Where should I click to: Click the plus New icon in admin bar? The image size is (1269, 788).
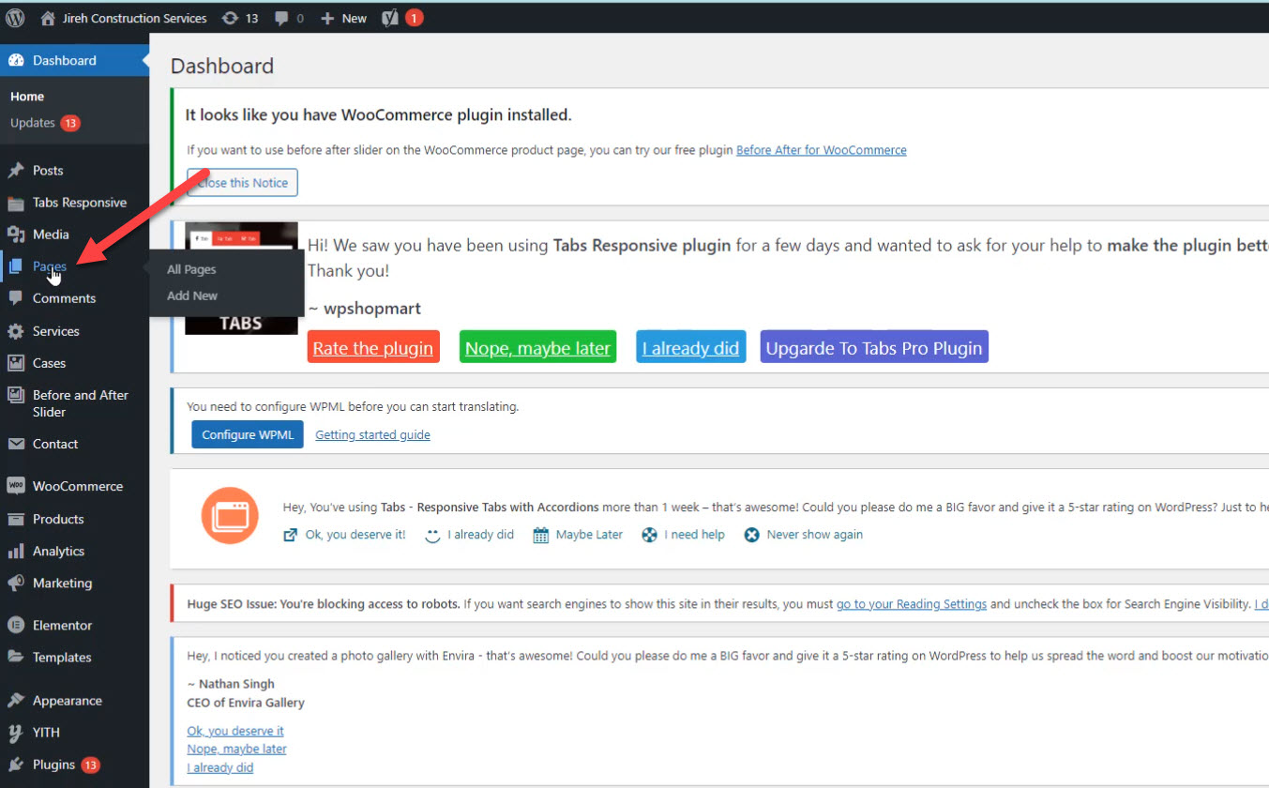click(327, 18)
